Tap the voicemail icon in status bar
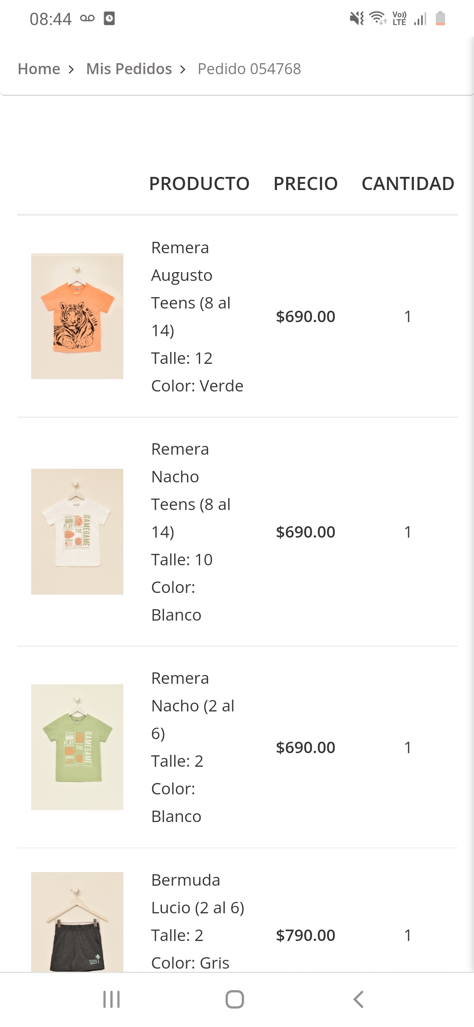The width and height of the screenshot is (474, 1027). pyautogui.click(x=87, y=18)
